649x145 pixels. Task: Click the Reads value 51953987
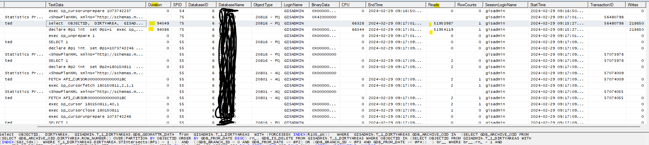(443, 23)
